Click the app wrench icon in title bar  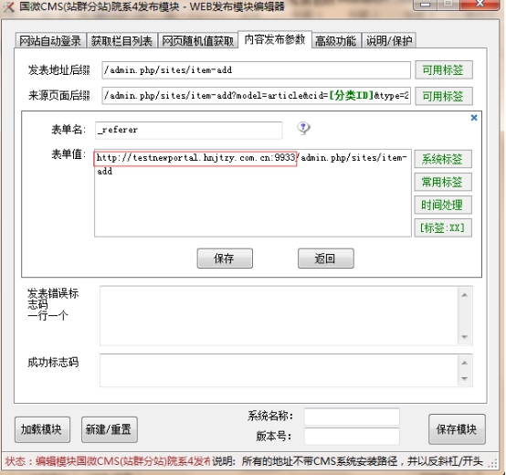pyautogui.click(x=9, y=6)
